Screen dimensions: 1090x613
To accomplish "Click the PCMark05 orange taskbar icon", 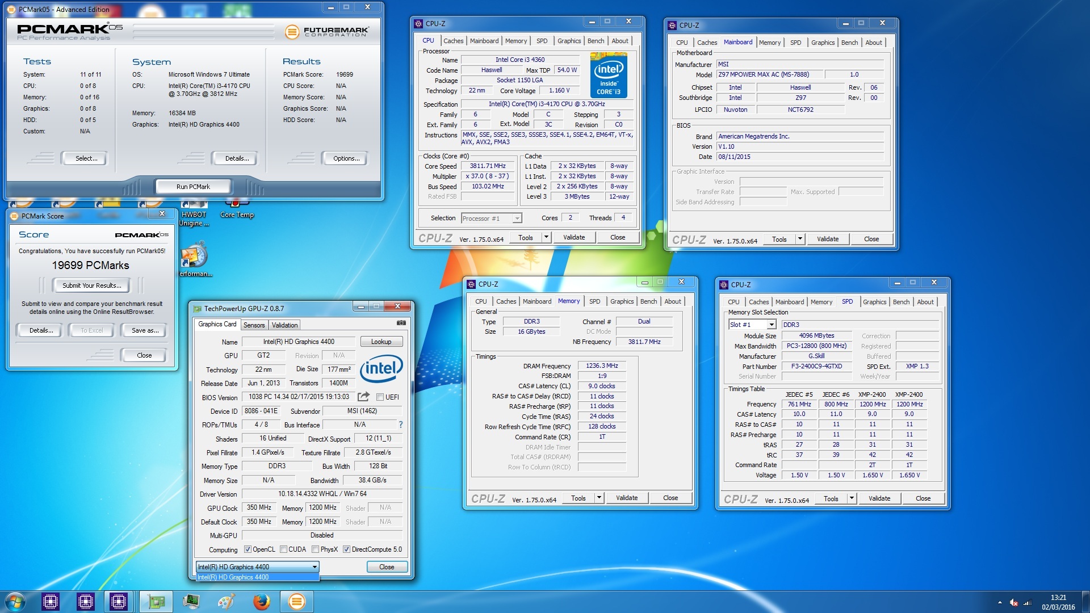I will pyautogui.click(x=296, y=602).
